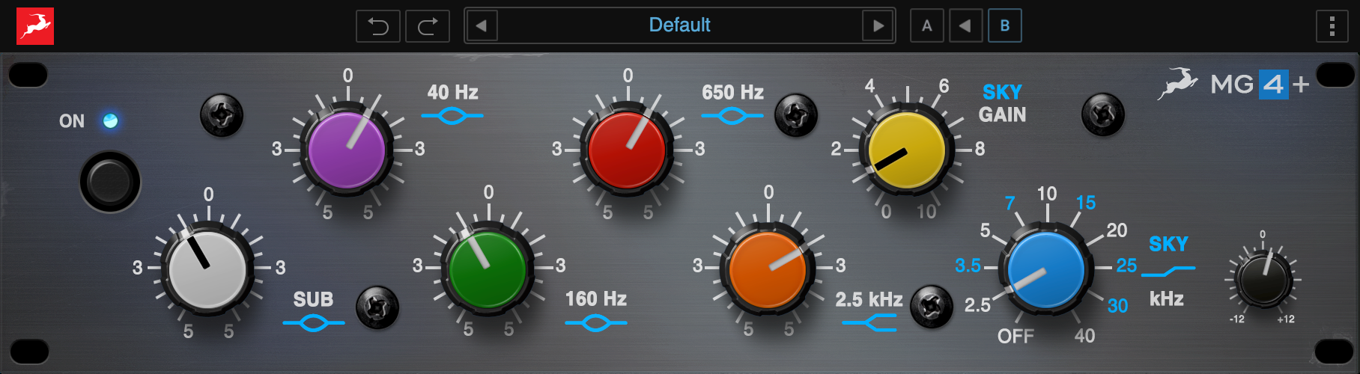Click the 2.5 kHz shelf filter icon
The height and width of the screenshot is (374, 1360).
(869, 322)
